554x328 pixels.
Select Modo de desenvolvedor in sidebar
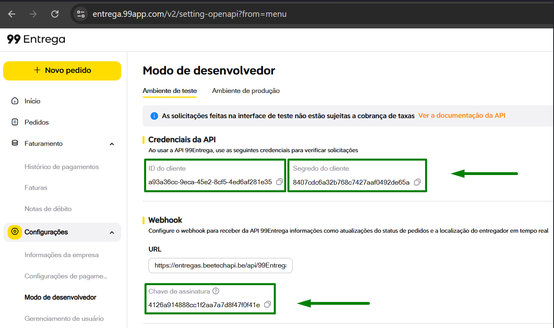click(x=60, y=297)
